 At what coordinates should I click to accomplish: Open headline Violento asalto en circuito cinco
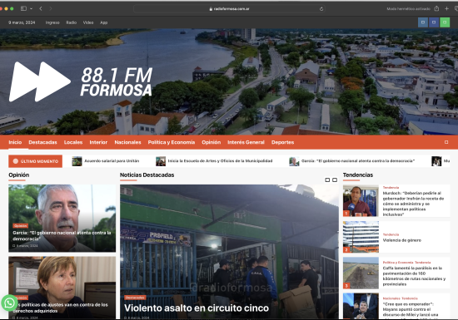pyautogui.click(x=197, y=308)
